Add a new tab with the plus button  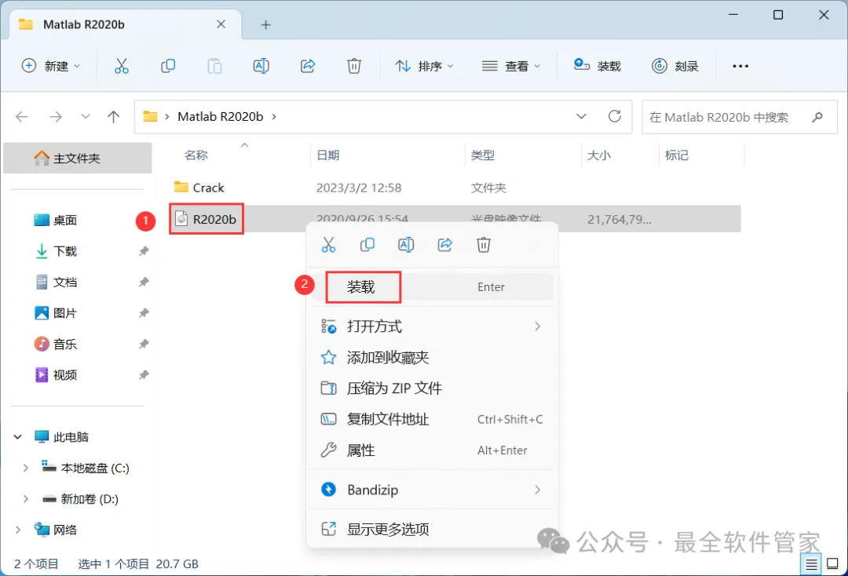[265, 25]
